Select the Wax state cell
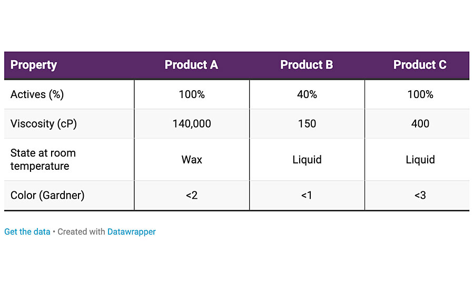This screenshot has height=290, width=474. [192, 160]
